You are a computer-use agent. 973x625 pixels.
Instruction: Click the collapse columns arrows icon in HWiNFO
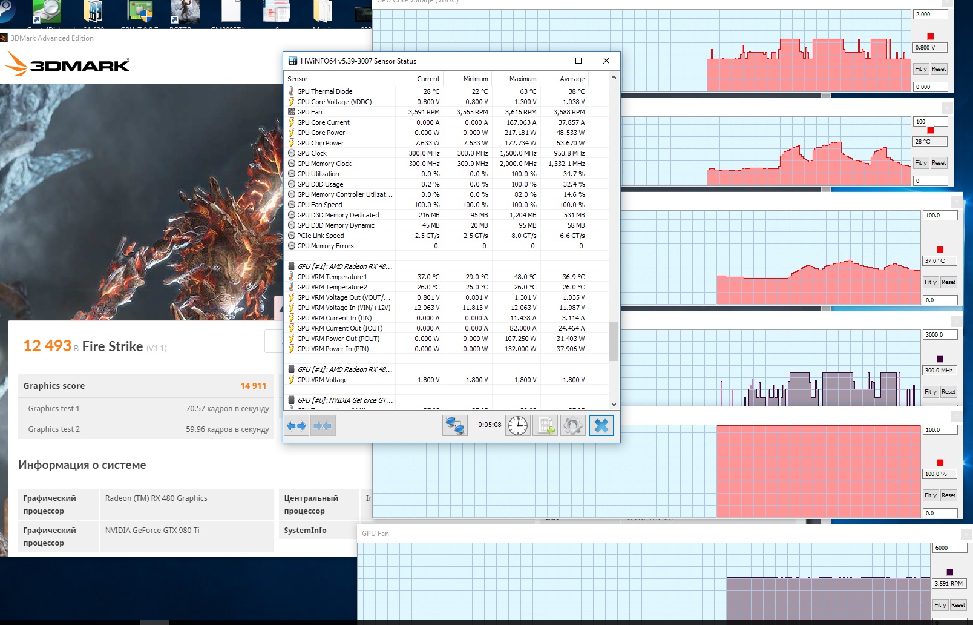pos(323,426)
